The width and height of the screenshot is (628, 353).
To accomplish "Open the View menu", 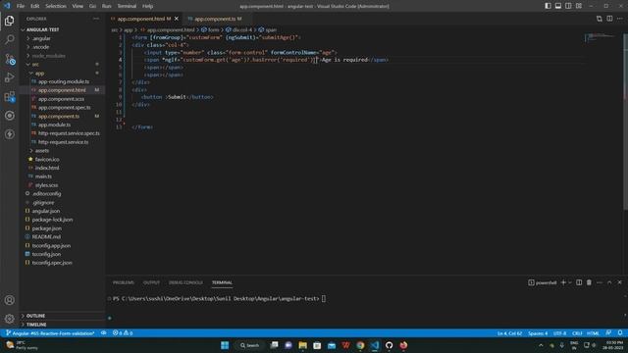I will tap(78, 6).
